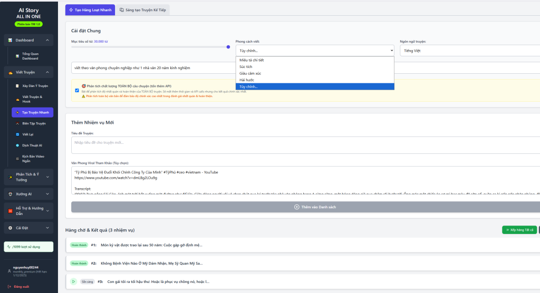Image resolution: width=540 pixels, height=293 pixels.
Task: Uncheck the Phân tích chất lượng TOÀN BỘ checkbox
Action: click(77, 90)
